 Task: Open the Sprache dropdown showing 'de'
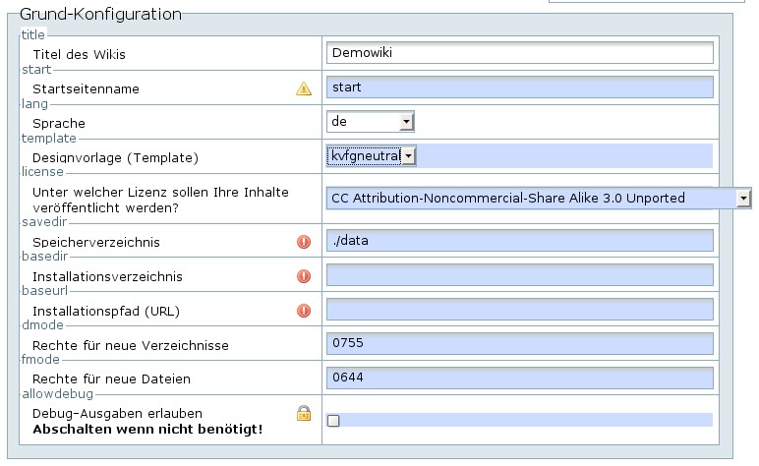[371, 122]
